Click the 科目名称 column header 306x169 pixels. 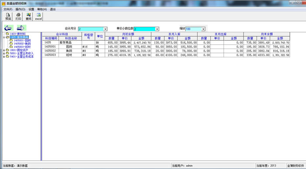coord(70,38)
